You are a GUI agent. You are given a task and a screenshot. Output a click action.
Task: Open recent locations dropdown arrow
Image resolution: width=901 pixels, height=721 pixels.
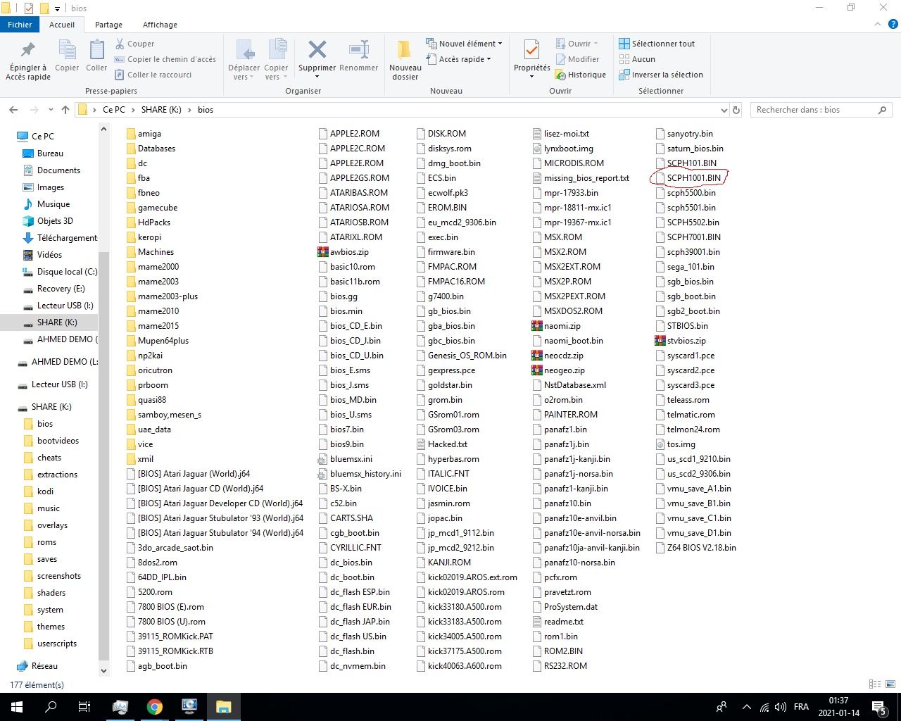point(51,110)
